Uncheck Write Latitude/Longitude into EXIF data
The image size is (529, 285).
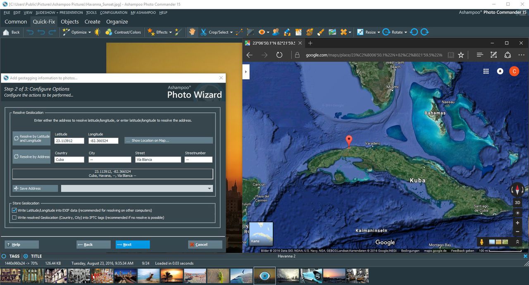click(14, 210)
